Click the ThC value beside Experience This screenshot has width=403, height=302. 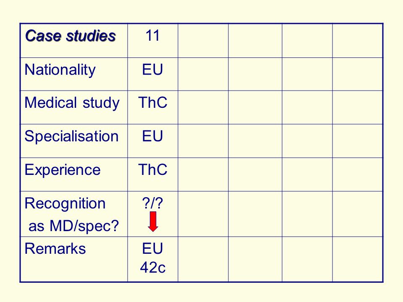pos(153,169)
